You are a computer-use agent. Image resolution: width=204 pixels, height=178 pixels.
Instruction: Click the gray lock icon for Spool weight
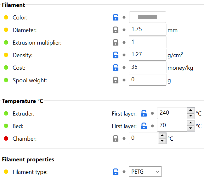click(116, 80)
